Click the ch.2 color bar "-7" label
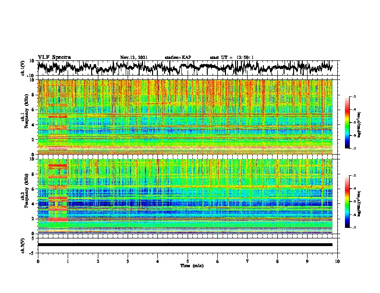The width and height of the screenshot is (380, 293). (354, 228)
